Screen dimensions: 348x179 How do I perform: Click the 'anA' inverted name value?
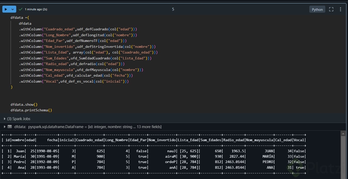tap(172, 167)
